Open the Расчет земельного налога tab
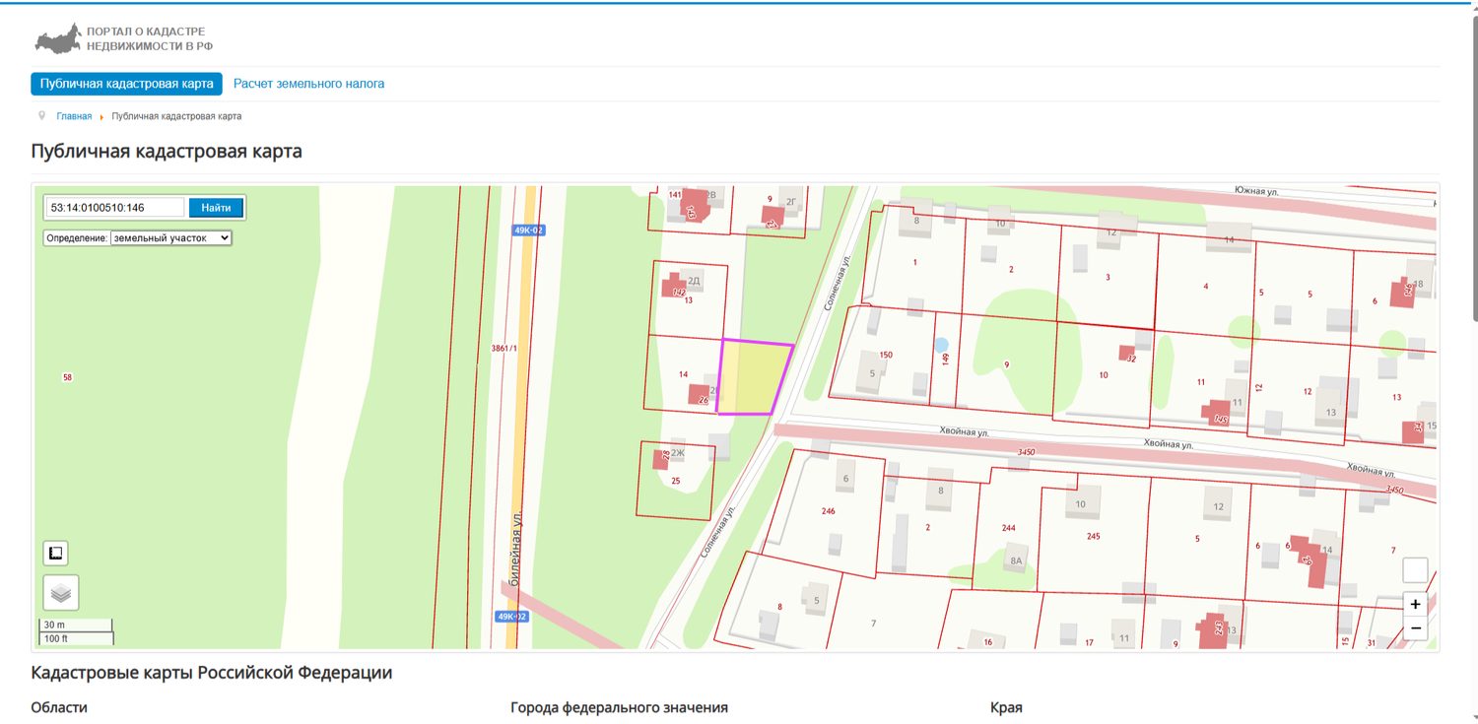The width and height of the screenshot is (1478, 724). pyautogui.click(x=308, y=84)
